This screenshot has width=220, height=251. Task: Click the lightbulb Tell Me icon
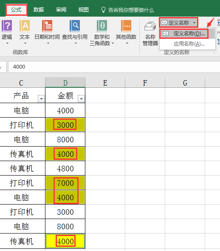tap(103, 10)
